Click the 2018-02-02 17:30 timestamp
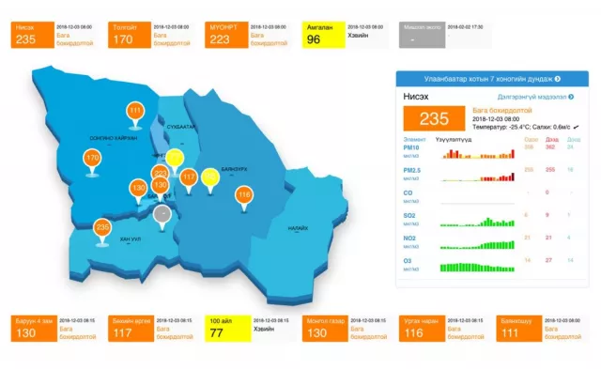This screenshot has width=601, height=369. pos(465,27)
